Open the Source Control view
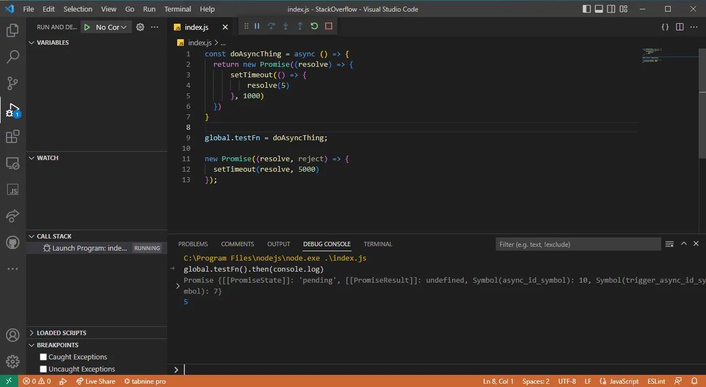 (13, 83)
